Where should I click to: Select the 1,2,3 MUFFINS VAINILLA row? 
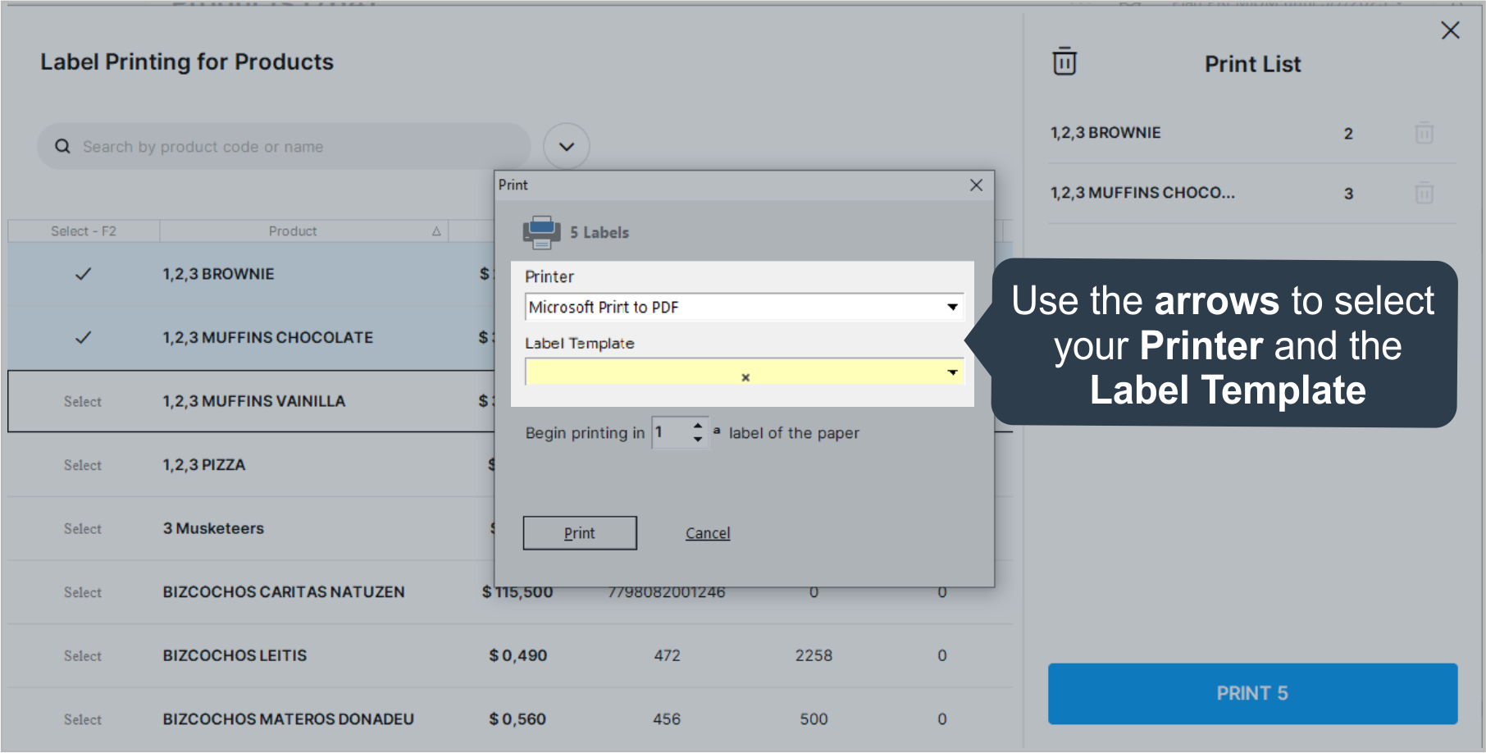(83, 401)
